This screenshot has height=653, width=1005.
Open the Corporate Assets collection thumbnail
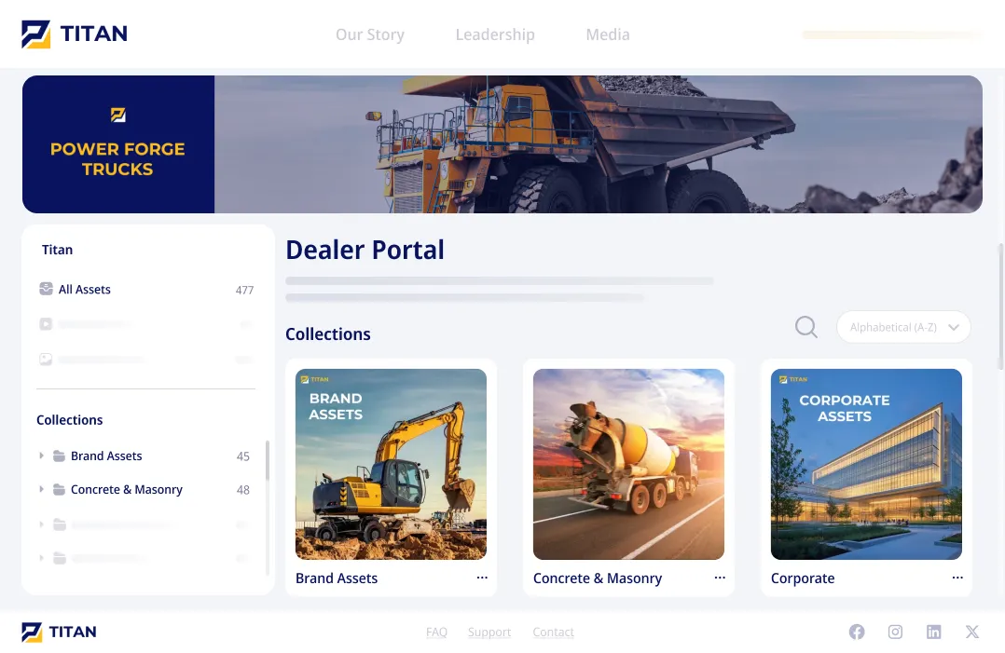[866, 464]
